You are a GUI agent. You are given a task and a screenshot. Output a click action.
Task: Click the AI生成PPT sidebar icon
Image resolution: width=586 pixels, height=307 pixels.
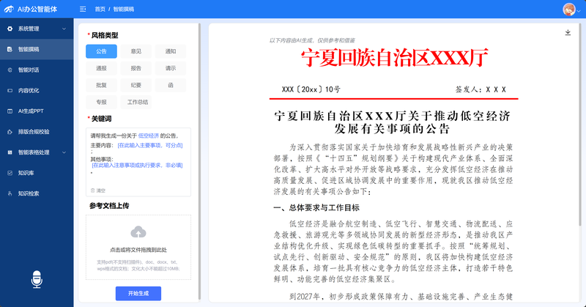(x=10, y=111)
